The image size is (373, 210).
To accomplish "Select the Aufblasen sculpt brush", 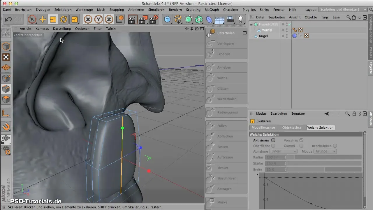I will pos(226,157).
